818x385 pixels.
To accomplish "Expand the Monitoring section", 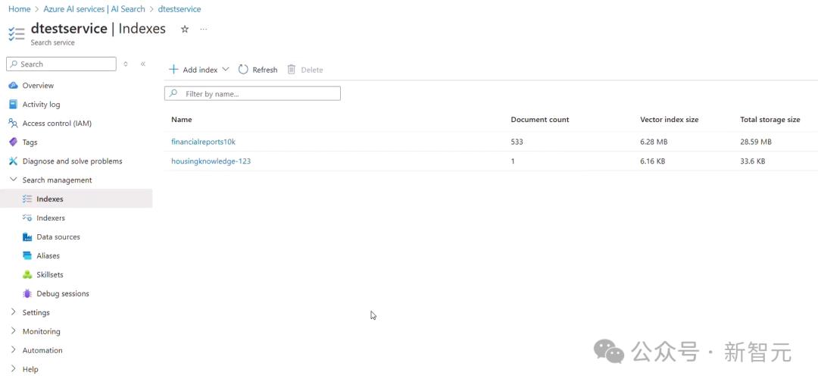I will pyautogui.click(x=13, y=331).
